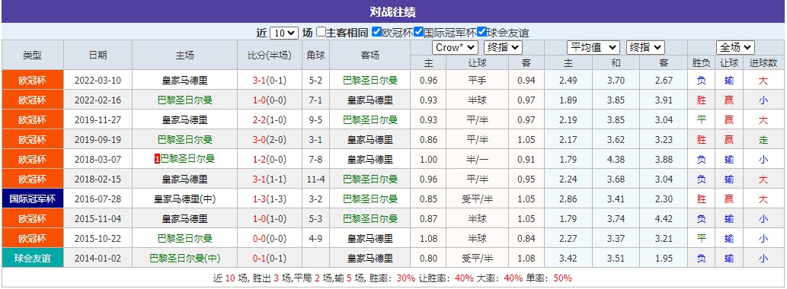
Task: Click the date 2015-11-04
Action: [98, 218]
